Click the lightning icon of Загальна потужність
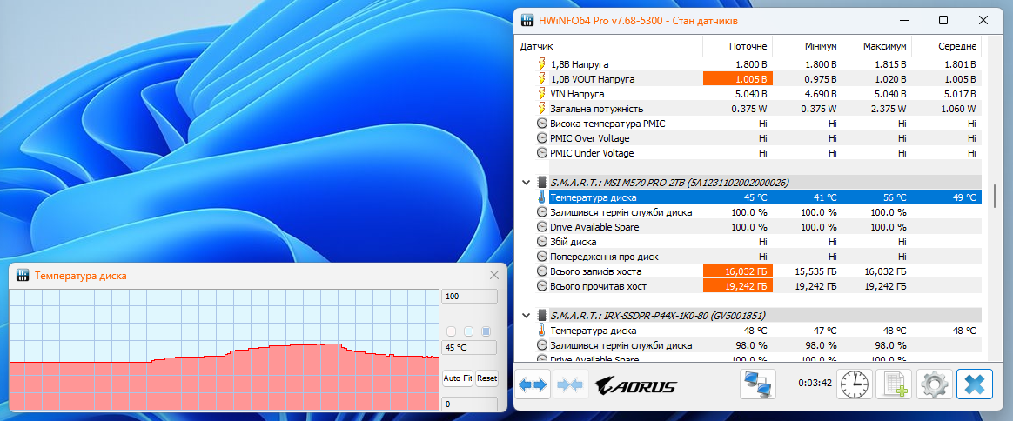The height and width of the screenshot is (421, 1013). click(542, 109)
